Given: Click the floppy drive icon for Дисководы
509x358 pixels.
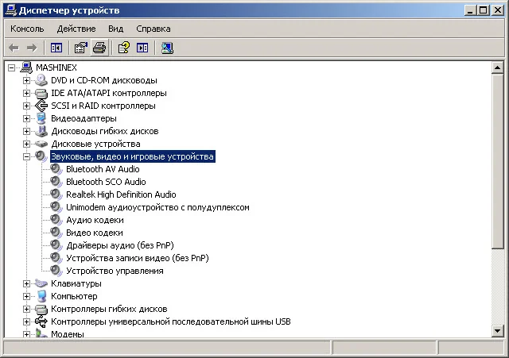Looking at the screenshot, I should tap(41, 131).
